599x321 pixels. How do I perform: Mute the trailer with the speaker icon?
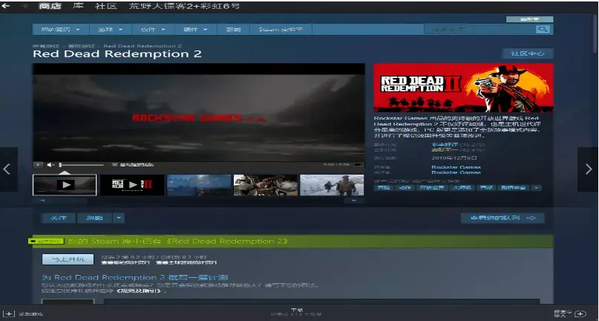tap(50, 165)
